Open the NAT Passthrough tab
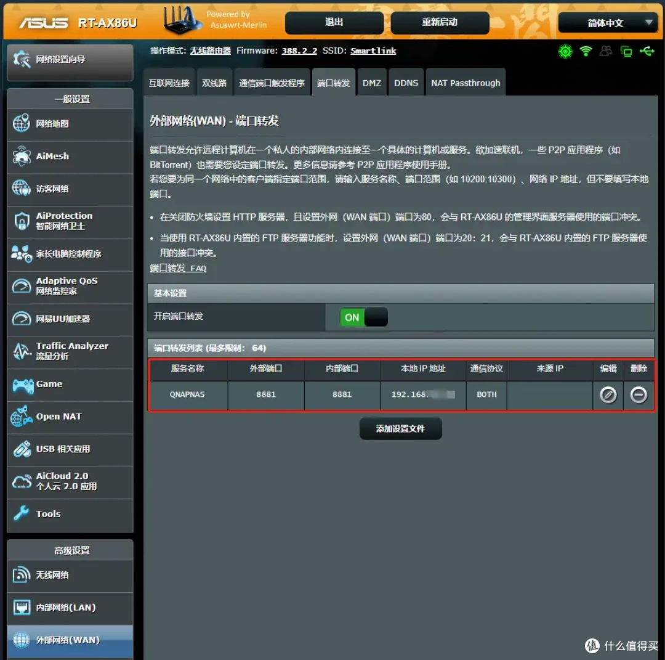665x660 pixels. click(x=465, y=82)
